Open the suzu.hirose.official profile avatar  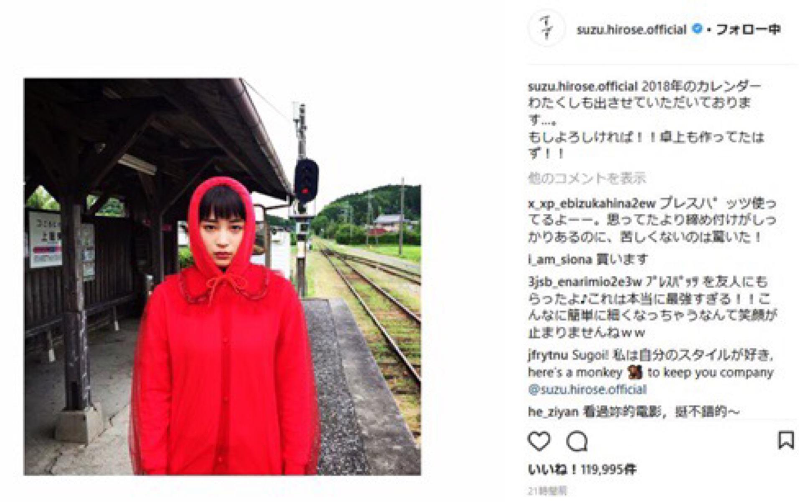[546, 28]
